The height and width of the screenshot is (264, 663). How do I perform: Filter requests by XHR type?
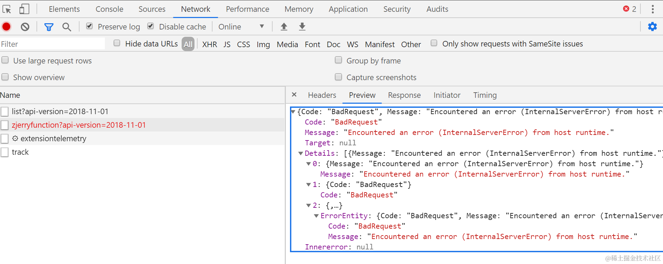pos(209,44)
